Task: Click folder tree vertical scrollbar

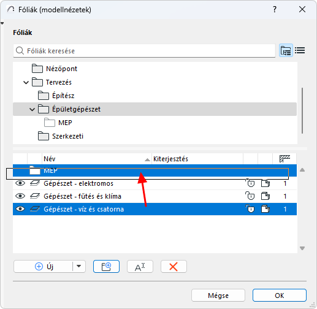Action: coord(302,110)
